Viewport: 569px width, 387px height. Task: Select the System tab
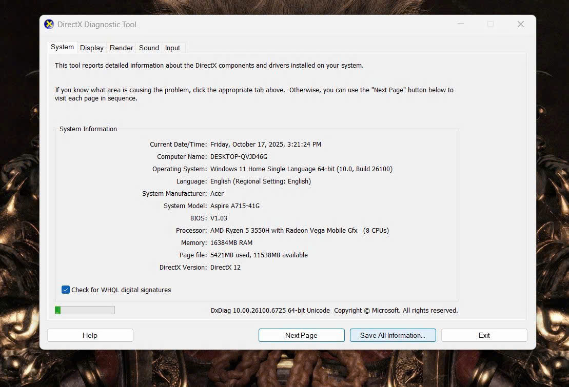[x=62, y=47]
